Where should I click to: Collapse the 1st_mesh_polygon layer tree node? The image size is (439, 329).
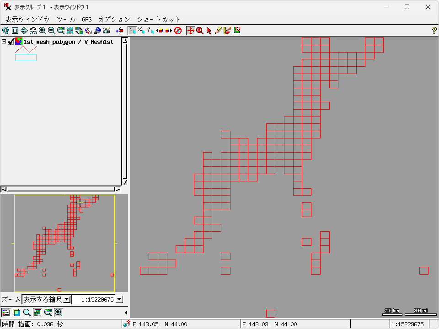pos(4,42)
